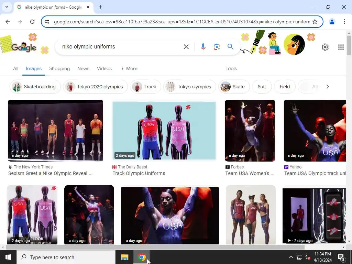
Task: Open Sexism Greet a Nike Olympic Reveal link
Action: (50, 173)
